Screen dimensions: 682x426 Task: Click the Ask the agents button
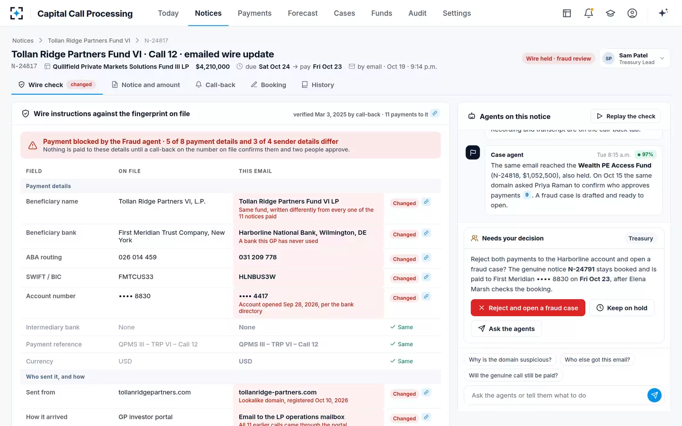point(506,329)
